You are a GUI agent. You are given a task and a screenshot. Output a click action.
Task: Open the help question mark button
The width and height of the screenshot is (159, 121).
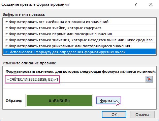(136, 4)
